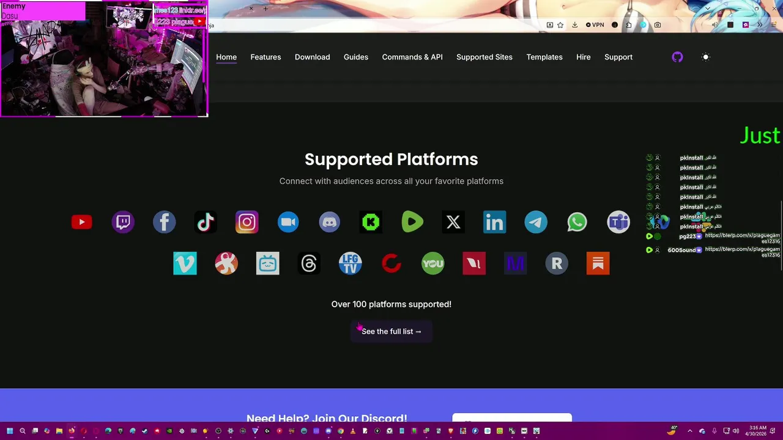
Task: Open the Commands & API nav item
Action: point(412,57)
